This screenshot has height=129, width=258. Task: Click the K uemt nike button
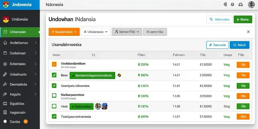point(155,32)
